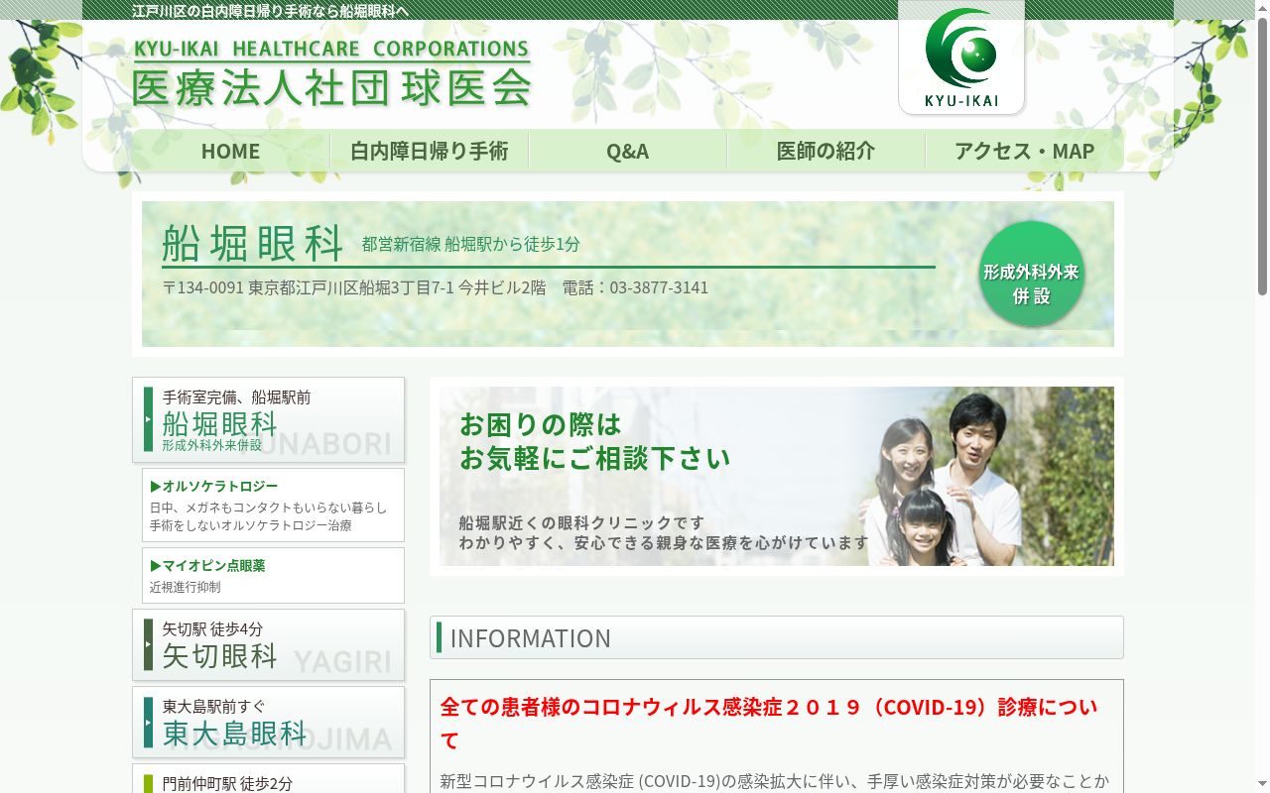Viewport: 1270px width, 793px height.
Task: Open the red COVID-19 診療について headline
Action: (769, 724)
